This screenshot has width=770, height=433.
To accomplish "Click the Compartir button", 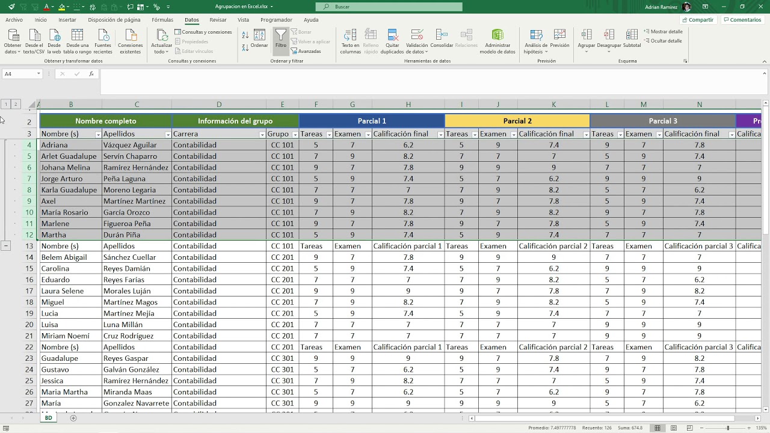I will 697,20.
